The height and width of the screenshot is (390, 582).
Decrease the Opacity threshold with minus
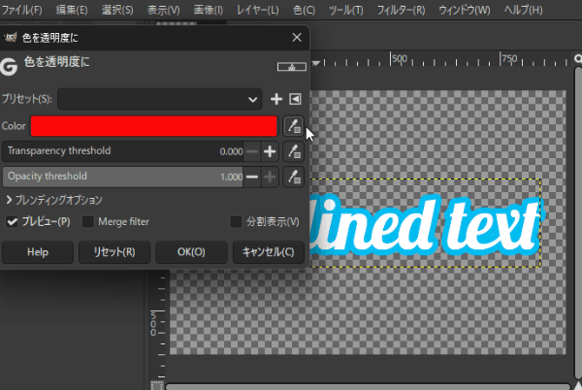(x=252, y=177)
